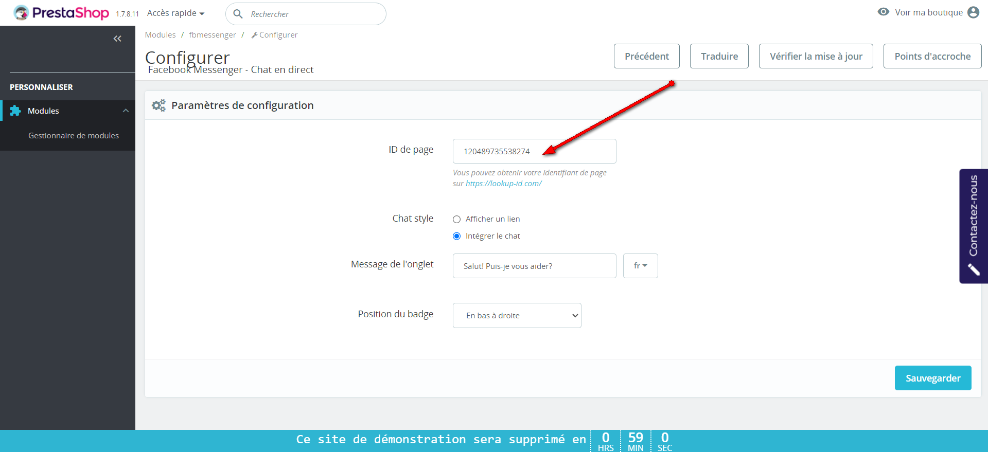Click the PERSONNALISER section heading
Screen dimensions: 988x452
41,87
